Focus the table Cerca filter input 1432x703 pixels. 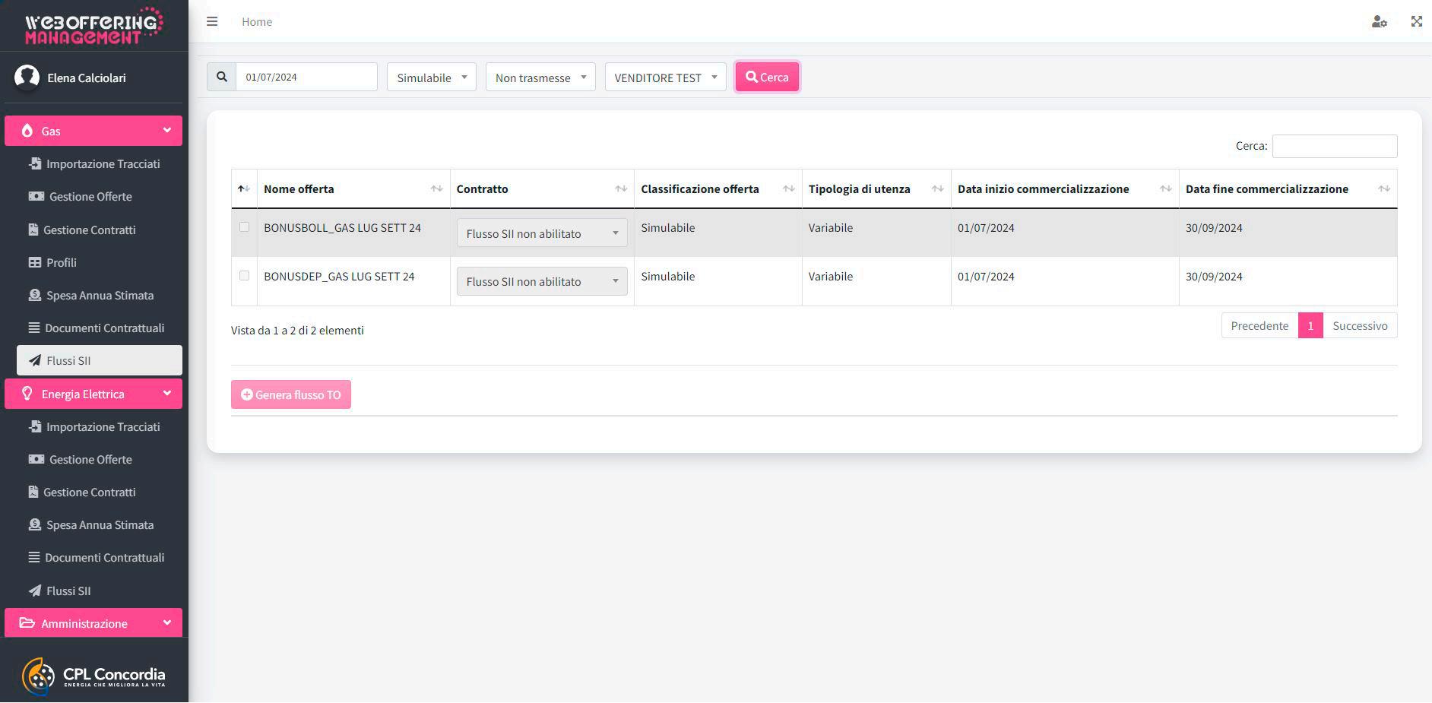(x=1335, y=146)
